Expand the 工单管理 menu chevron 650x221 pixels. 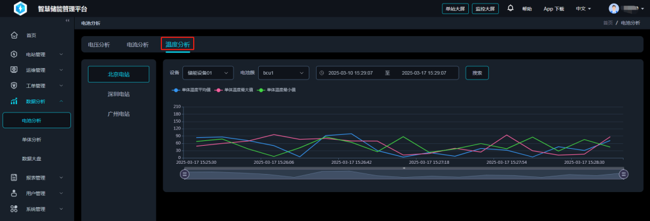tap(61, 86)
